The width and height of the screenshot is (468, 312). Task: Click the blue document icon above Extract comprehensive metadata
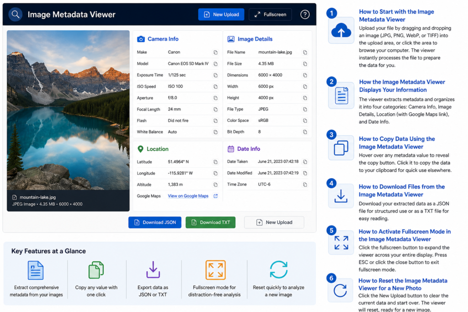(36, 270)
